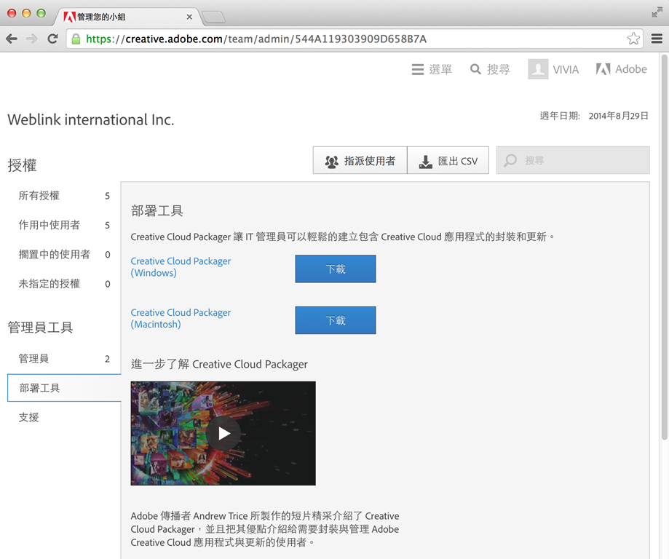This screenshot has height=559, width=669.
Task: Select 所有授權 in the sidebar
Action: point(64,196)
